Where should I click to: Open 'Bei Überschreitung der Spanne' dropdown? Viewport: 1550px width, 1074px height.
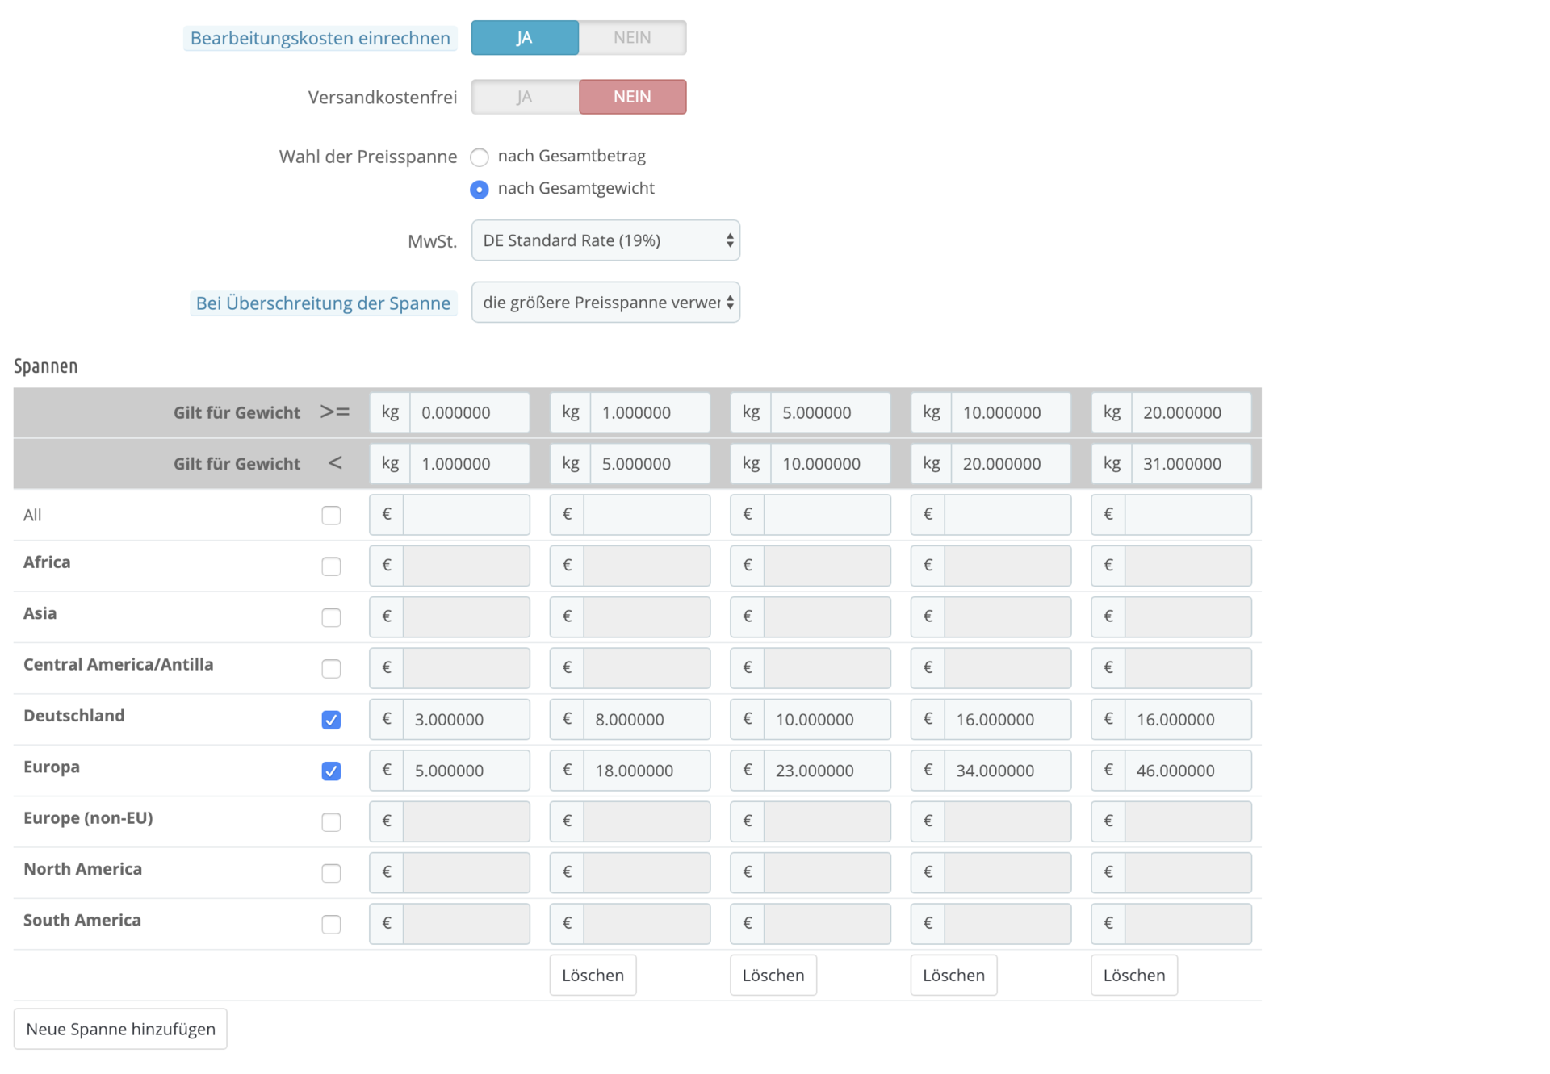(605, 303)
